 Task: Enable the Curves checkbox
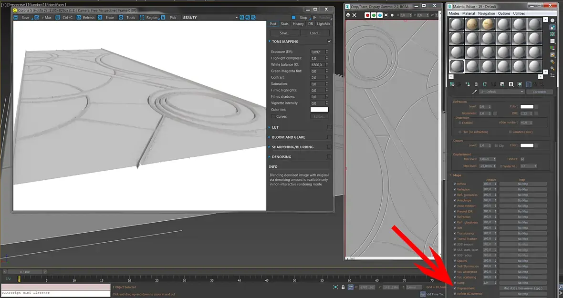coord(273,116)
